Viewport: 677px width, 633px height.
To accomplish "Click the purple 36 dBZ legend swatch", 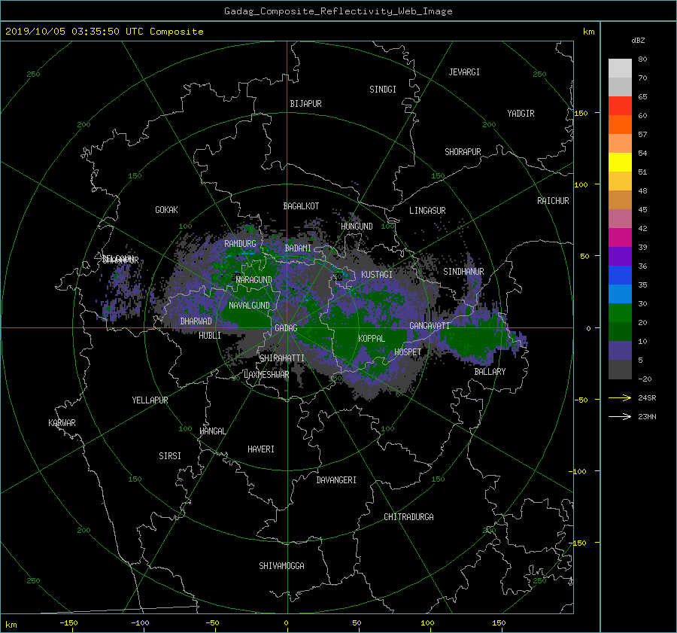I will click(x=620, y=256).
